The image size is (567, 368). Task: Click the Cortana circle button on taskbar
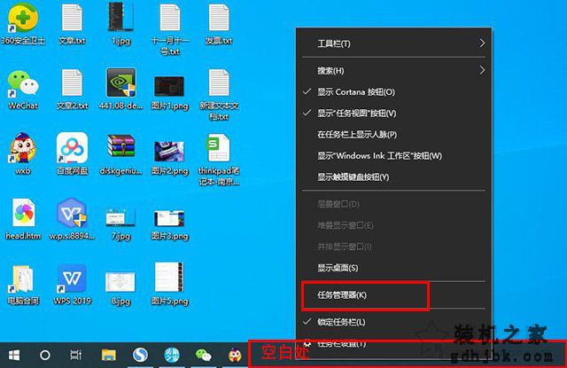(45, 355)
